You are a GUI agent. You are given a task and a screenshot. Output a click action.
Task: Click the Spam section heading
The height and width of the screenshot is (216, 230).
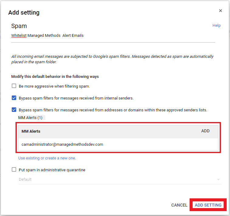19,26
